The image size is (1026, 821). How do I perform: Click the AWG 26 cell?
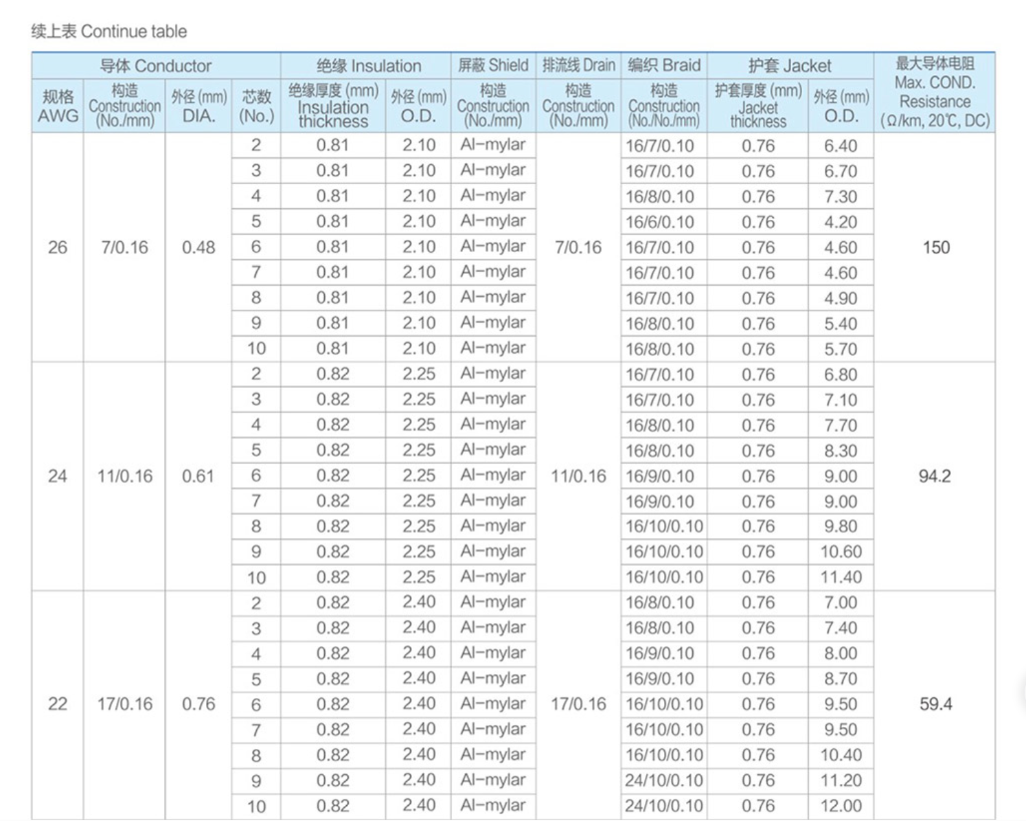click(x=58, y=247)
